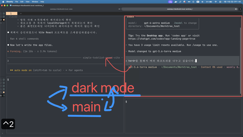
Task: Focus the codex prompt starting with 'herdr'
Action: point(183,61)
